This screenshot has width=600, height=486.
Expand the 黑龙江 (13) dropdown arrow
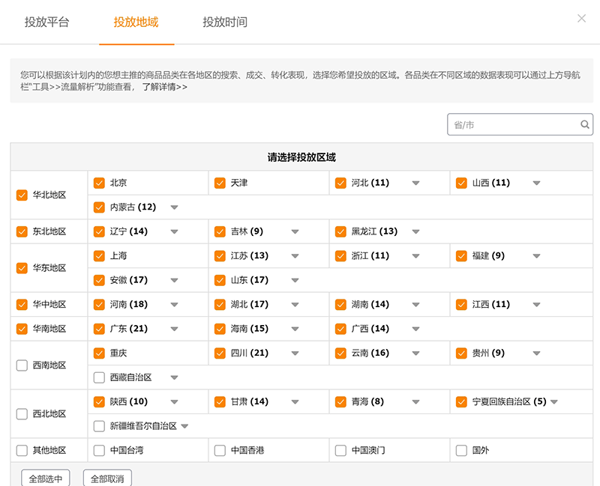415,231
